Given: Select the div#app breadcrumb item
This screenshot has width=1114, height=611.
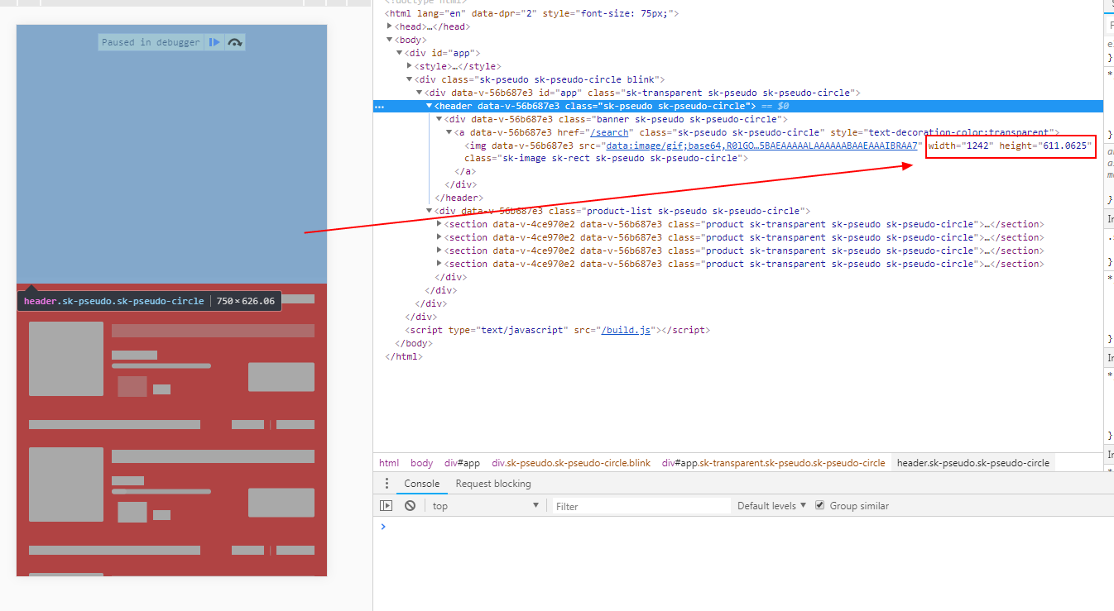Looking at the screenshot, I should coord(462,463).
